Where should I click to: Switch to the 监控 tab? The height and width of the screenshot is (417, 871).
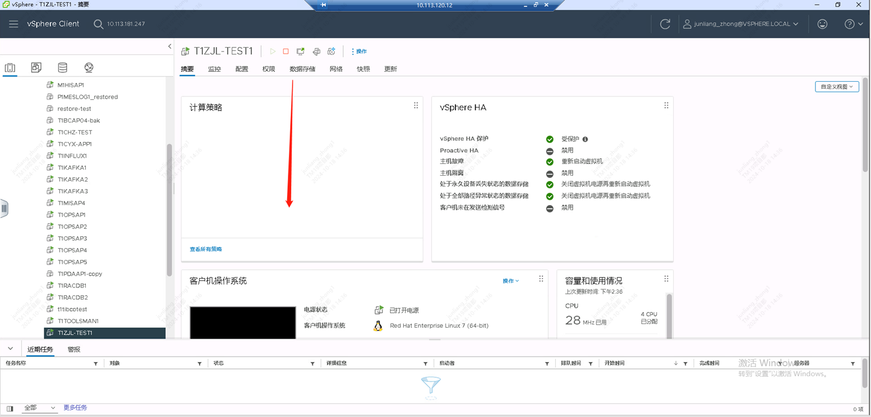tap(214, 69)
